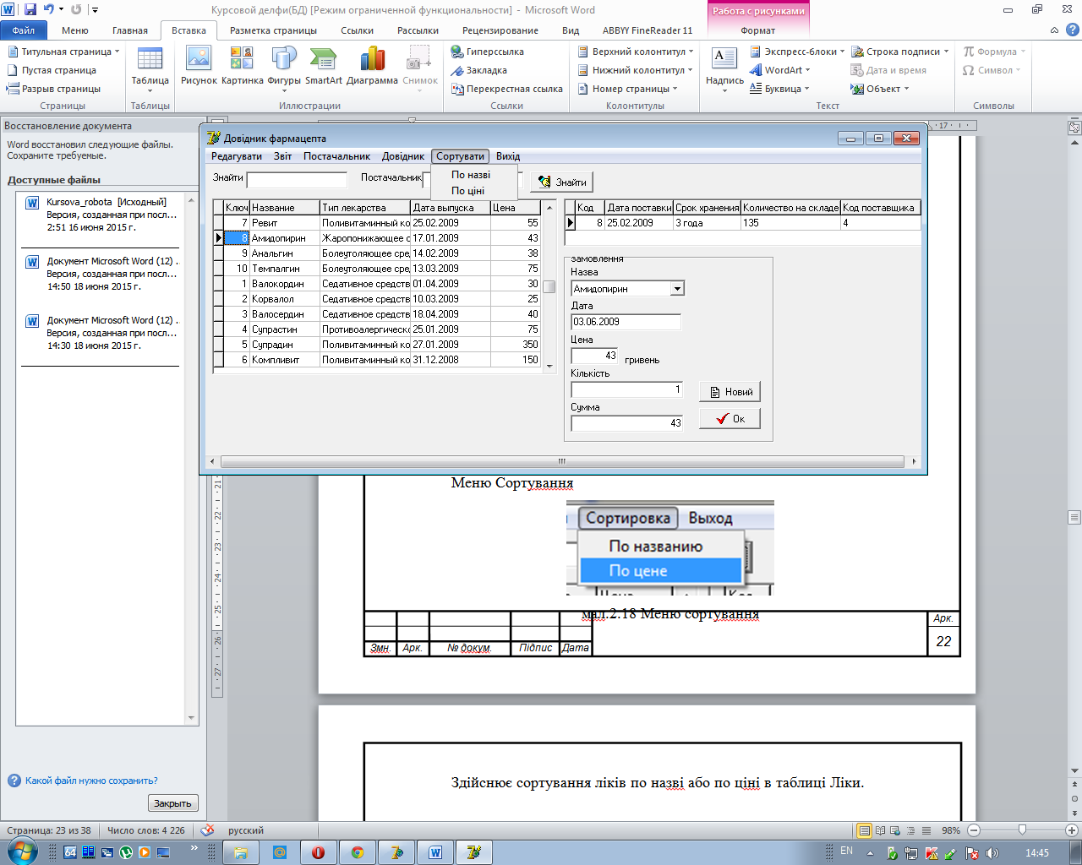Insert a bookmark using Закладка
Viewport: 1082px width, 865px height.
pyautogui.click(x=486, y=70)
